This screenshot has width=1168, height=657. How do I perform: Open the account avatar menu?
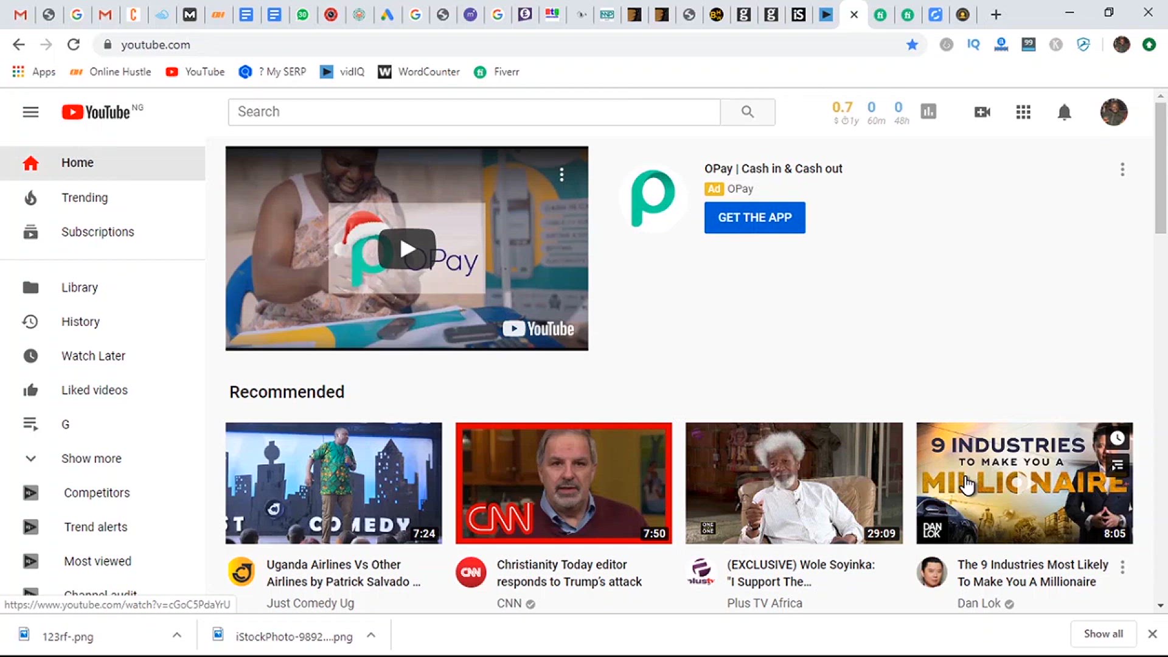click(1114, 112)
